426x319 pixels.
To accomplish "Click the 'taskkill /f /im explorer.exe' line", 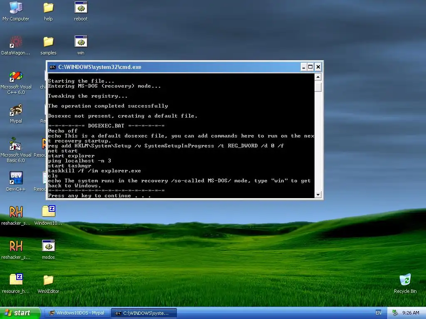I will pos(94,171).
